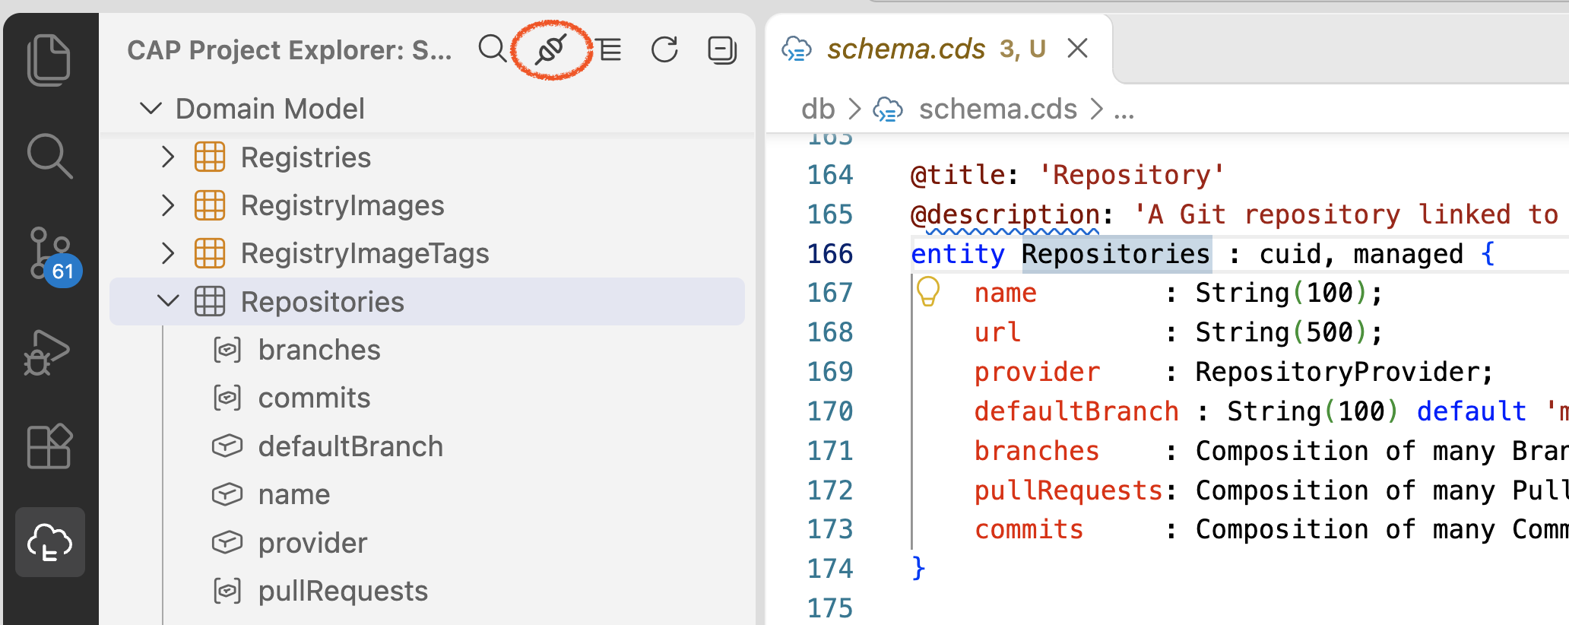Open the Run and Debug view
Viewport: 1569px width, 625px height.
(x=47, y=352)
